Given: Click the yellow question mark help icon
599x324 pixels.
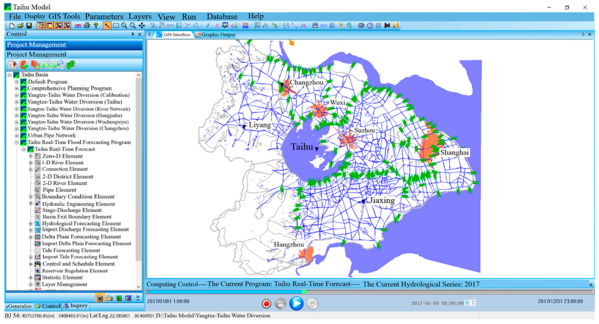Looking at the screenshot, I should coord(96,26).
